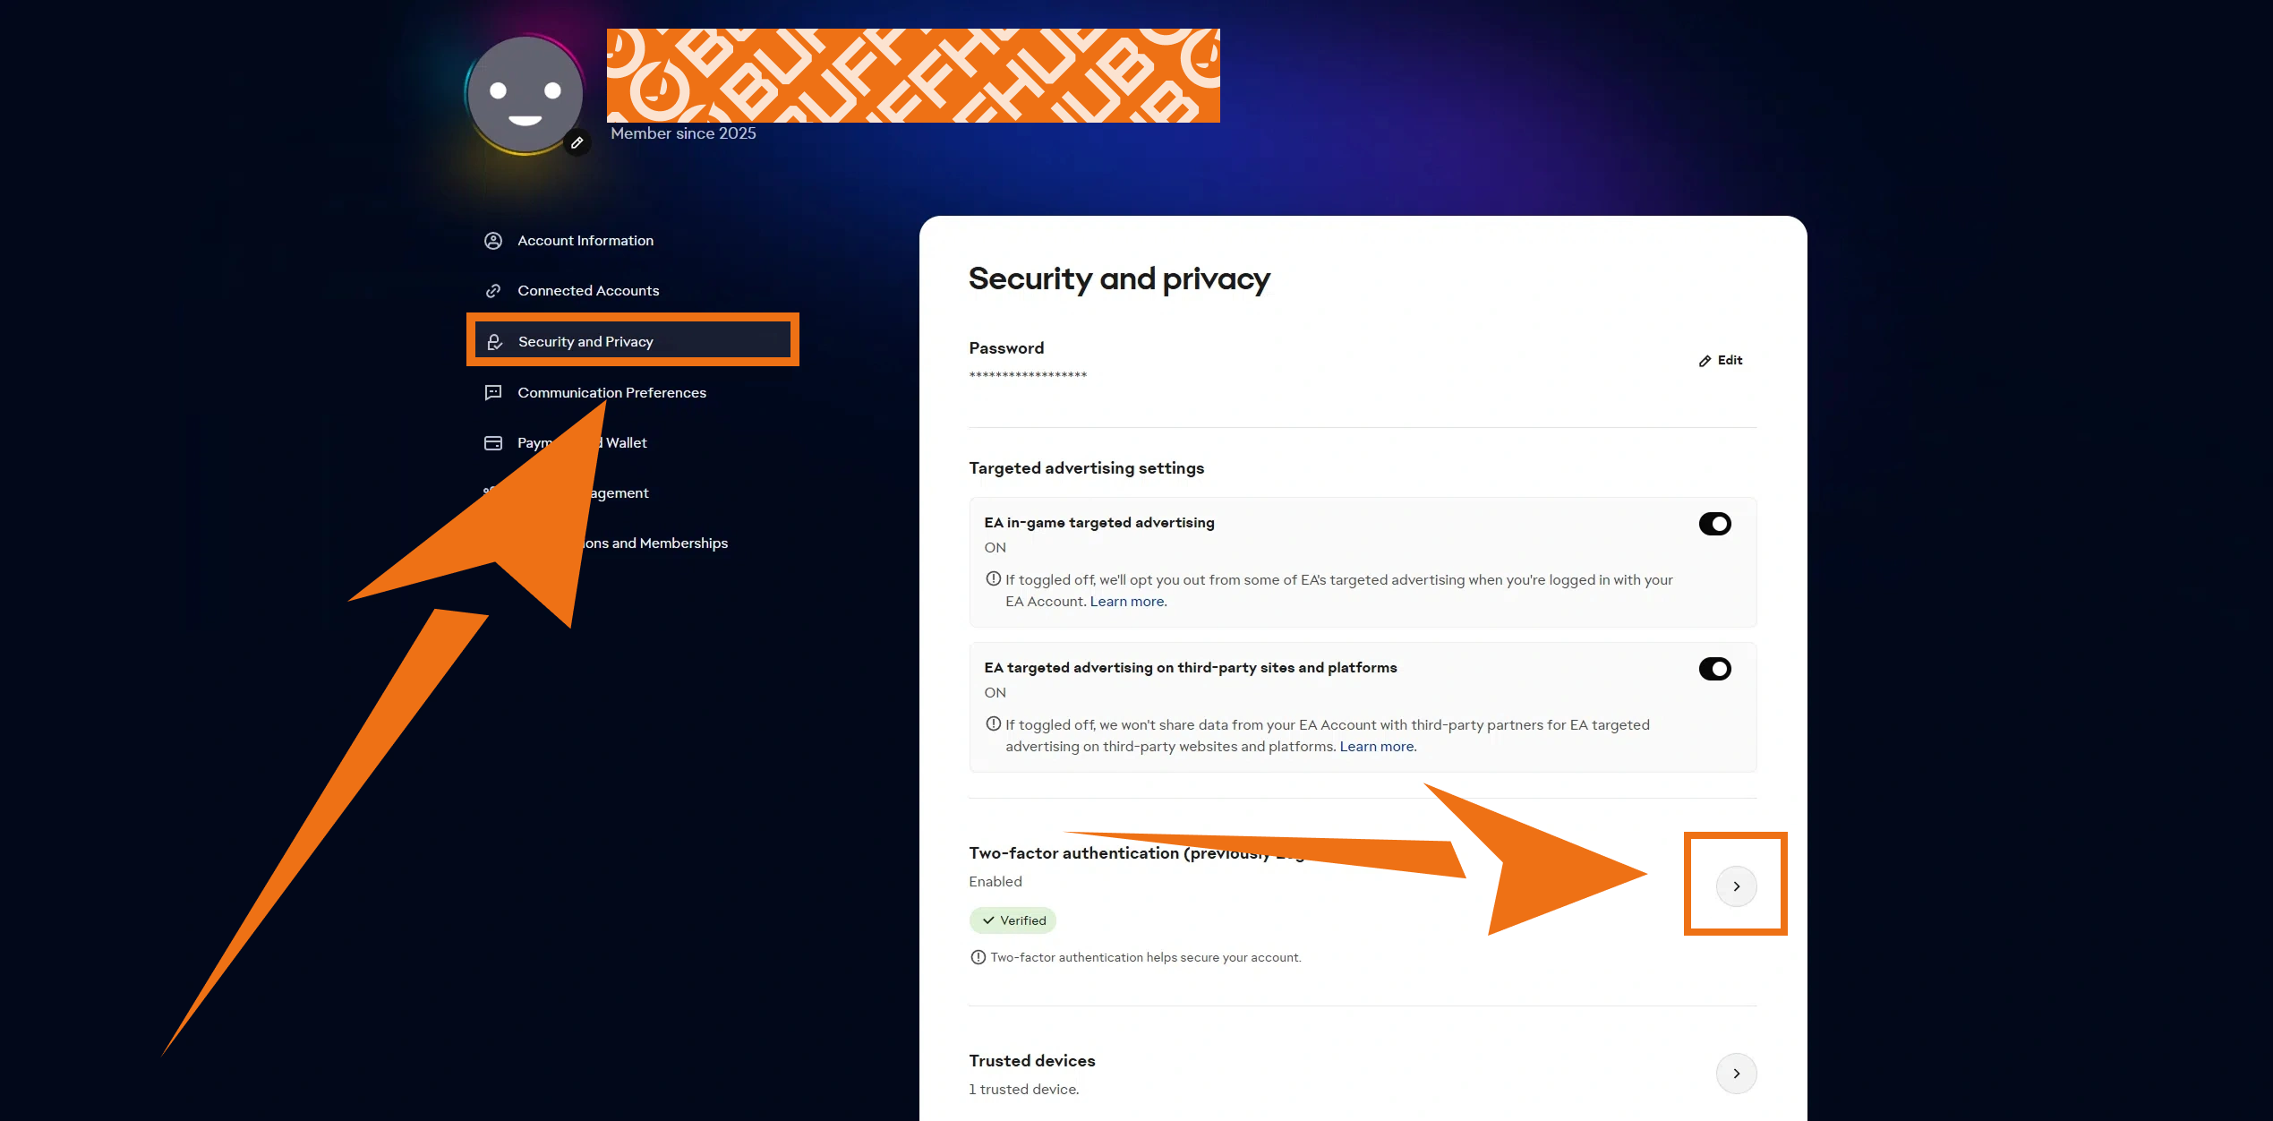This screenshot has width=2273, height=1121.
Task: Open Account Information section
Action: click(585, 241)
